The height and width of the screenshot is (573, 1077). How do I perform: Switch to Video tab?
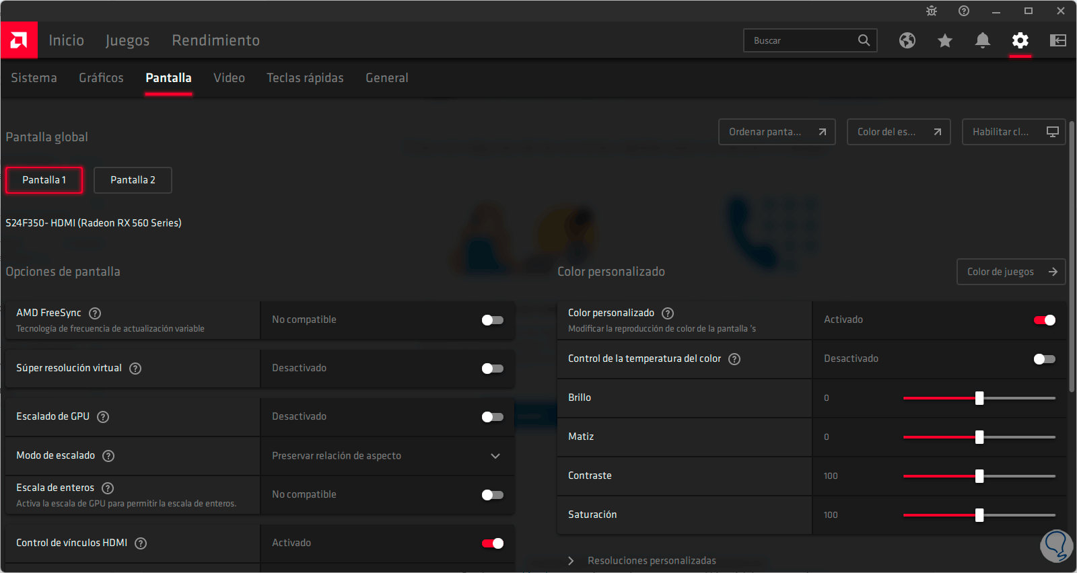click(x=229, y=78)
